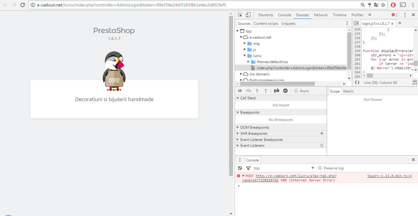Click the browser back arrow
The image size is (418, 216).
tap(6, 5)
